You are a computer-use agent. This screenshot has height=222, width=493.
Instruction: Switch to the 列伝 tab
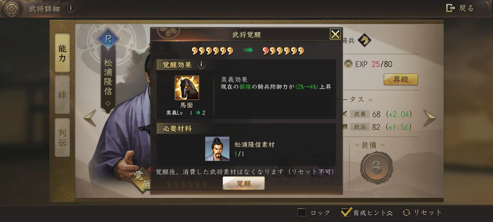pyautogui.click(x=62, y=138)
